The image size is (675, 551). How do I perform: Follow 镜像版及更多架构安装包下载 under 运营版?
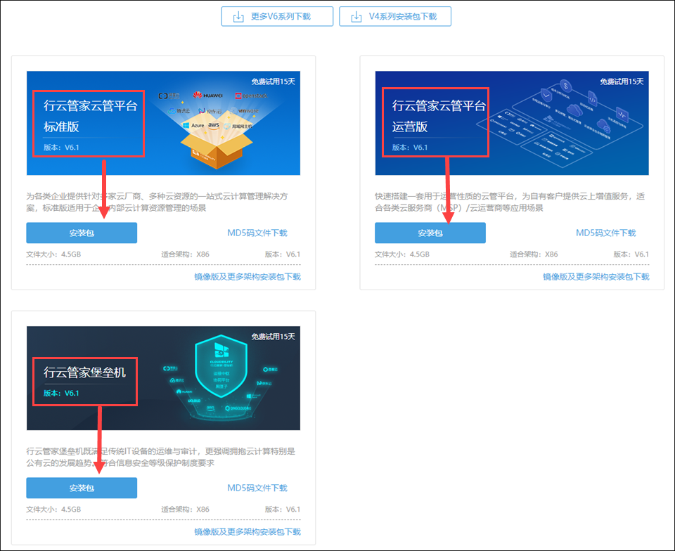tap(596, 277)
